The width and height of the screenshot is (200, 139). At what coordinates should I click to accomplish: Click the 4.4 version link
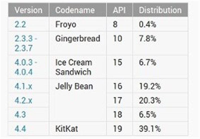point(20,129)
